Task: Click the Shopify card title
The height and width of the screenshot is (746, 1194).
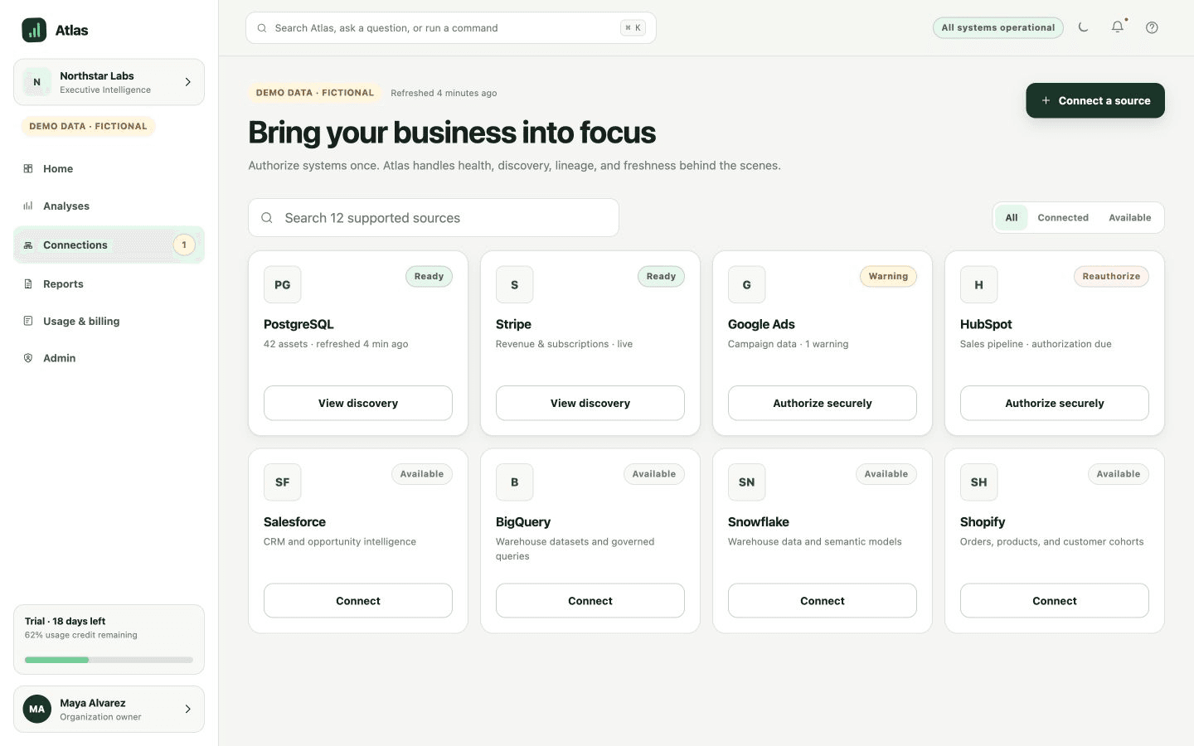Action: pos(983,522)
